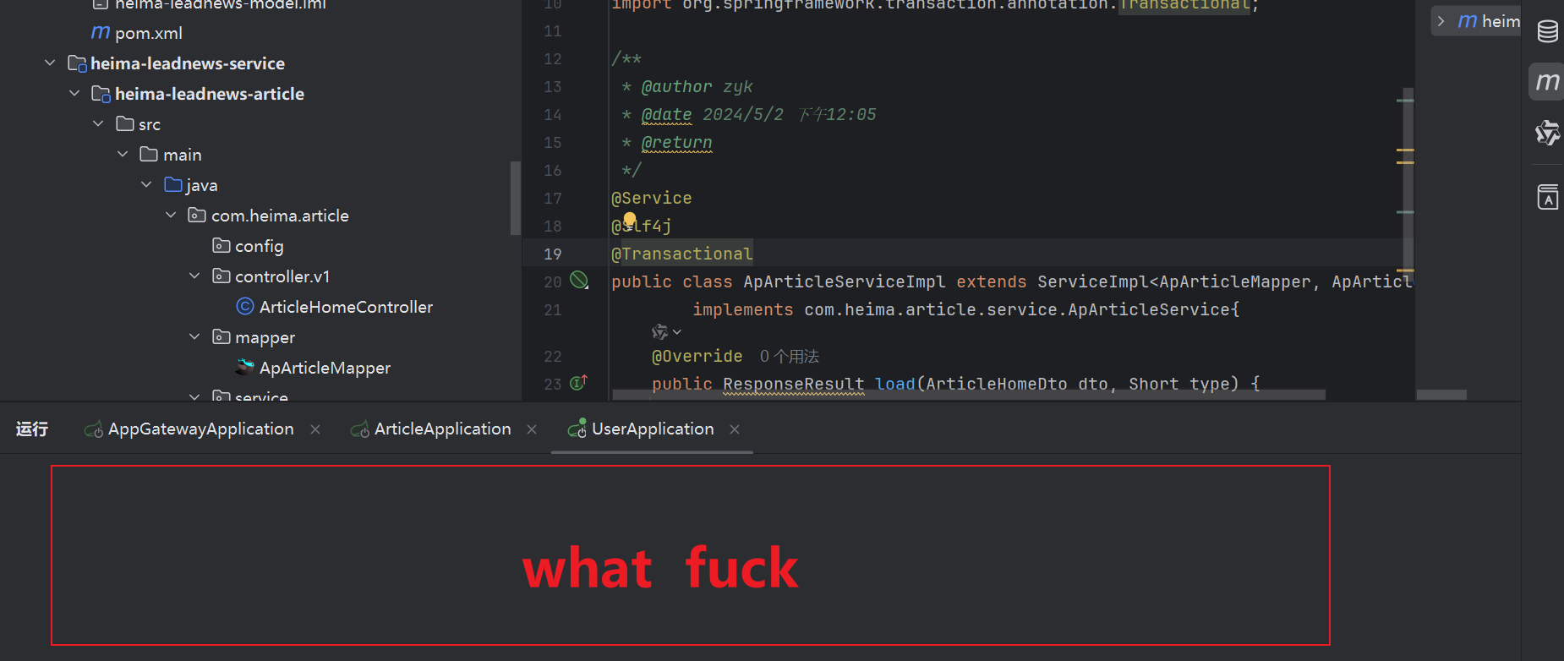The image size is (1564, 661).
Task: Collapse the com.heima.article package
Action: click(x=171, y=216)
